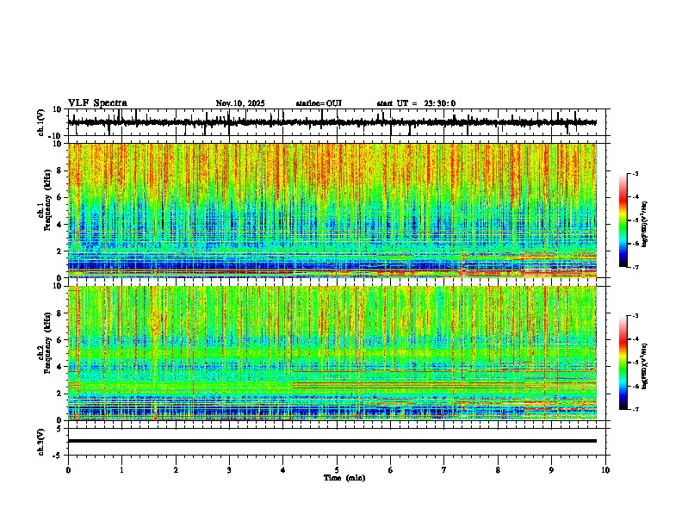Click the ch.1 log(PSD) color scale title

pos(645,224)
